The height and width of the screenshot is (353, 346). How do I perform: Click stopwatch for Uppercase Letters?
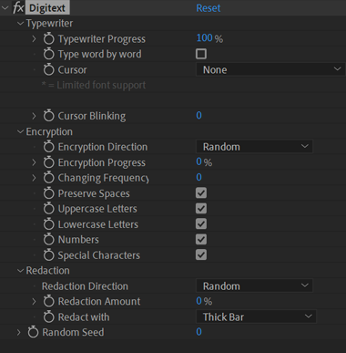(x=48, y=209)
